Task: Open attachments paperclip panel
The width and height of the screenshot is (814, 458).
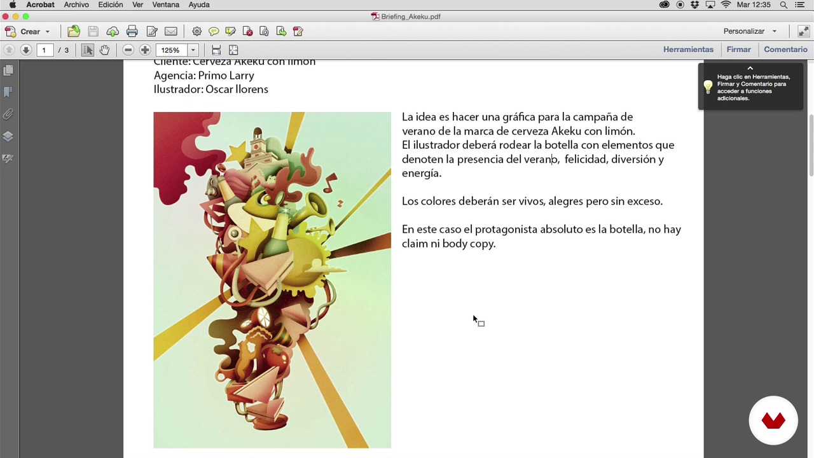Action: pyautogui.click(x=8, y=114)
